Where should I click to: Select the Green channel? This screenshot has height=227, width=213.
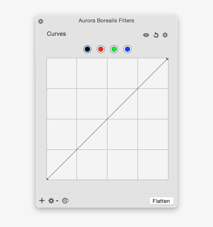tap(114, 49)
